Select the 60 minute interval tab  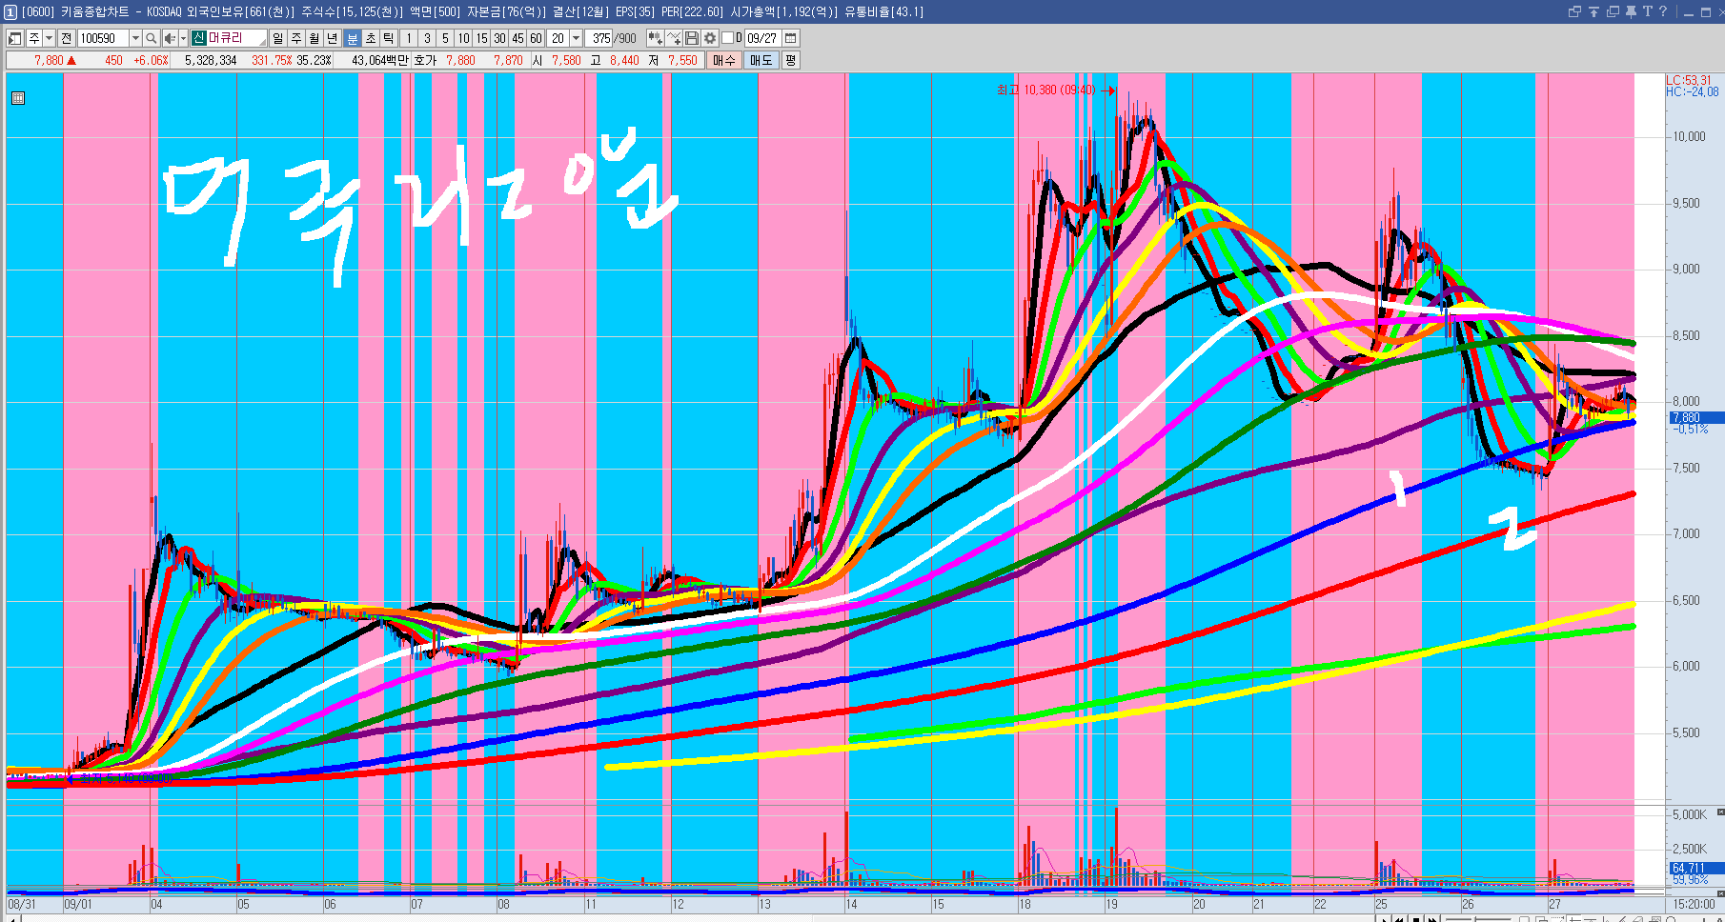[x=536, y=38]
